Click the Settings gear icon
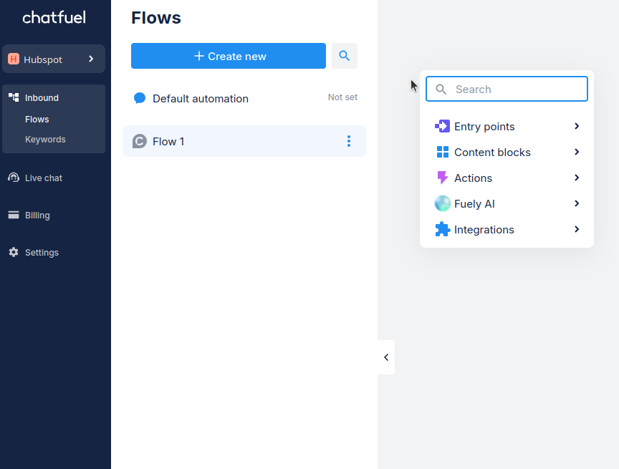Image resolution: width=619 pixels, height=469 pixels. point(13,252)
